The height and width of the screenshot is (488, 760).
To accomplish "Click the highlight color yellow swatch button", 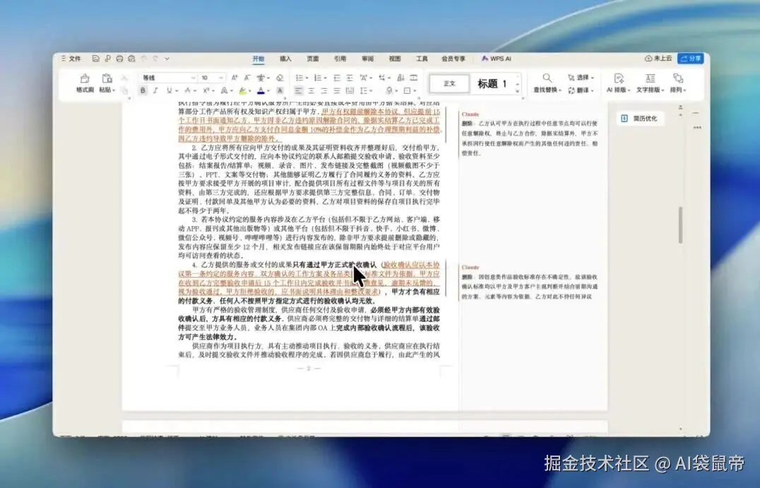I will coord(242,90).
